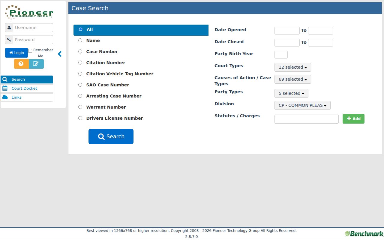Click the Party Birth Year field

pos(281,55)
